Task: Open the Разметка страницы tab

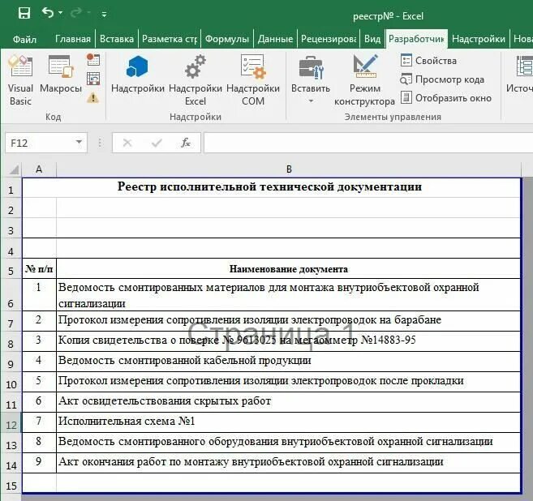Action: (170, 39)
